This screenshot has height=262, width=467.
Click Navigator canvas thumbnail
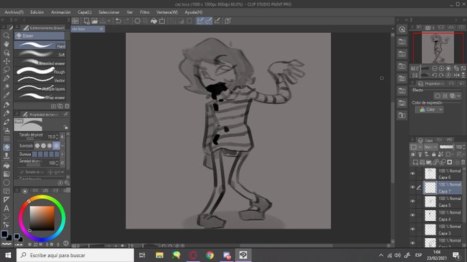click(x=437, y=48)
